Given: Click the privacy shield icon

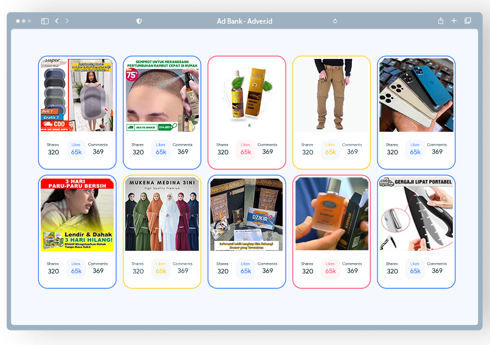Looking at the screenshot, I should click(x=139, y=21).
